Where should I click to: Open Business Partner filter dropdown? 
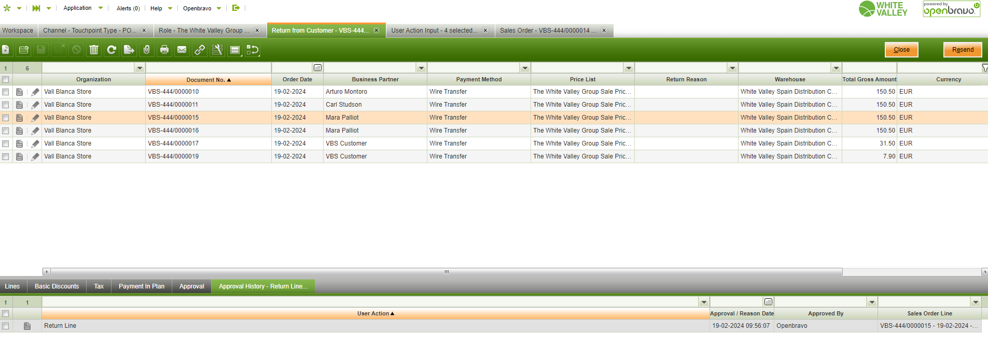click(421, 68)
